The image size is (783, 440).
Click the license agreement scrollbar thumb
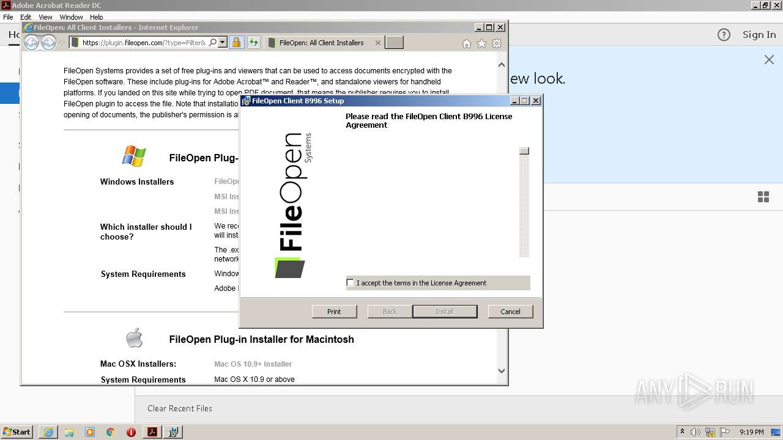click(524, 151)
